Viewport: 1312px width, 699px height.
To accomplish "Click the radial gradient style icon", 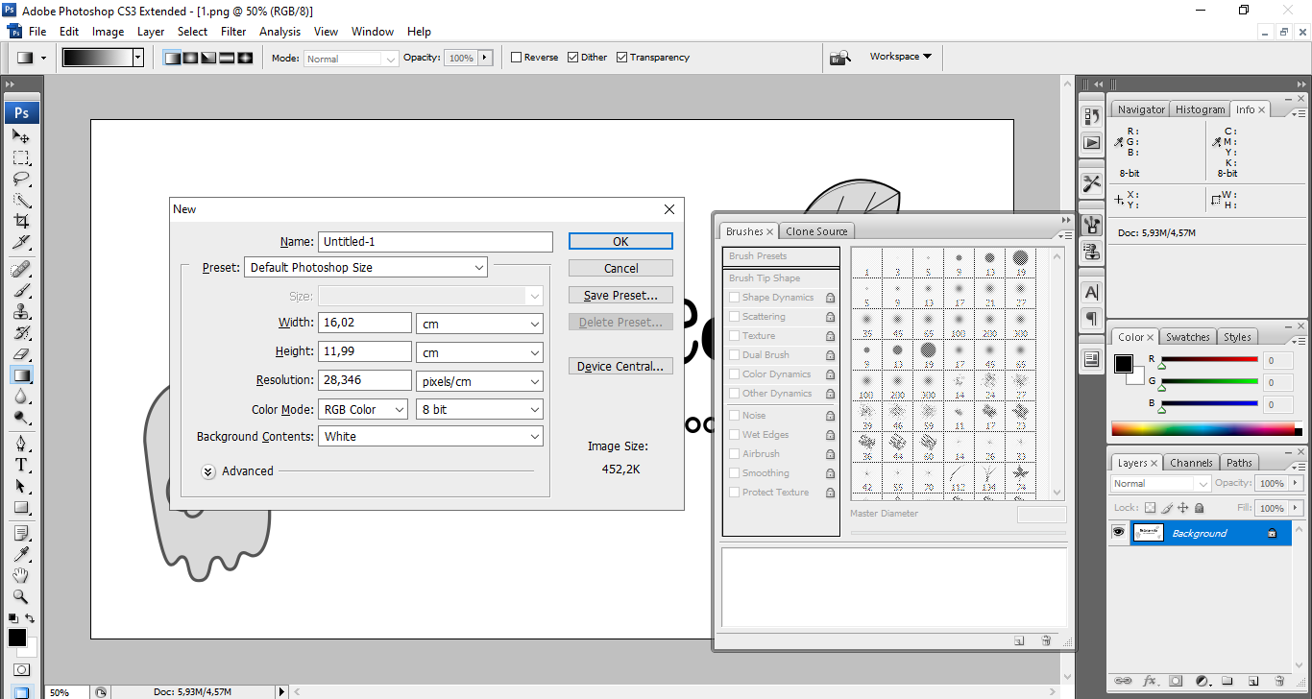I will (190, 58).
